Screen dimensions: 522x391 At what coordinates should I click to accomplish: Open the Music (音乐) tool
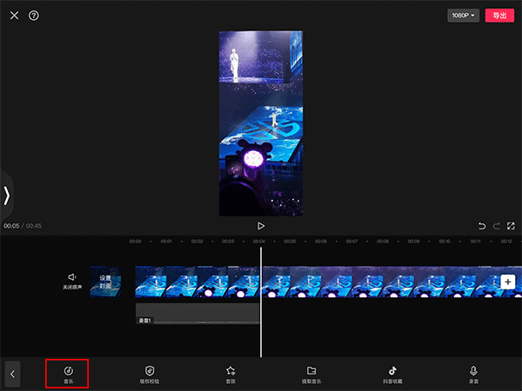point(68,374)
